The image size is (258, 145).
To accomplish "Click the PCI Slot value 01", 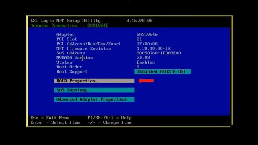I will [139, 39].
